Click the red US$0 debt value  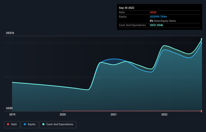(x=153, y=12)
